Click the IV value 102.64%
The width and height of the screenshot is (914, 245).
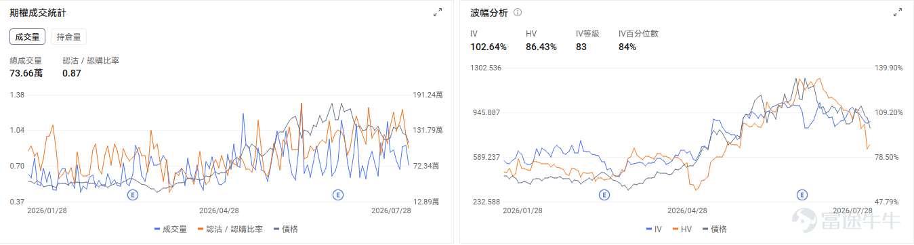coord(489,47)
